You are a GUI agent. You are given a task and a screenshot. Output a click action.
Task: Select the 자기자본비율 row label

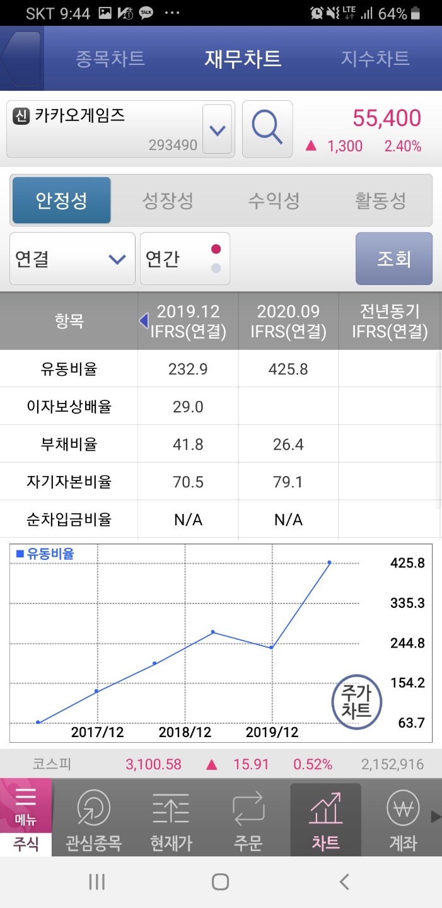tap(69, 482)
